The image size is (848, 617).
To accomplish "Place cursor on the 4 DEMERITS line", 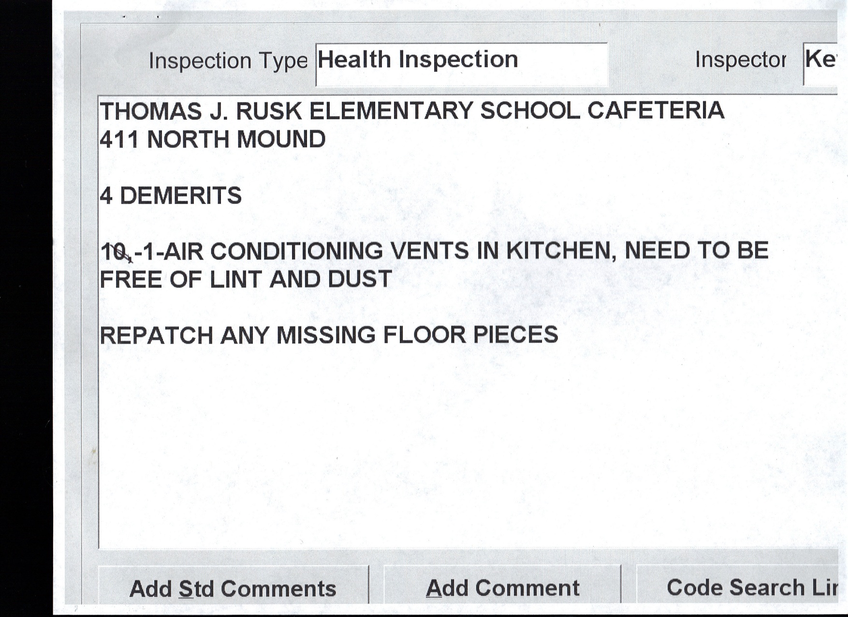I will (171, 196).
